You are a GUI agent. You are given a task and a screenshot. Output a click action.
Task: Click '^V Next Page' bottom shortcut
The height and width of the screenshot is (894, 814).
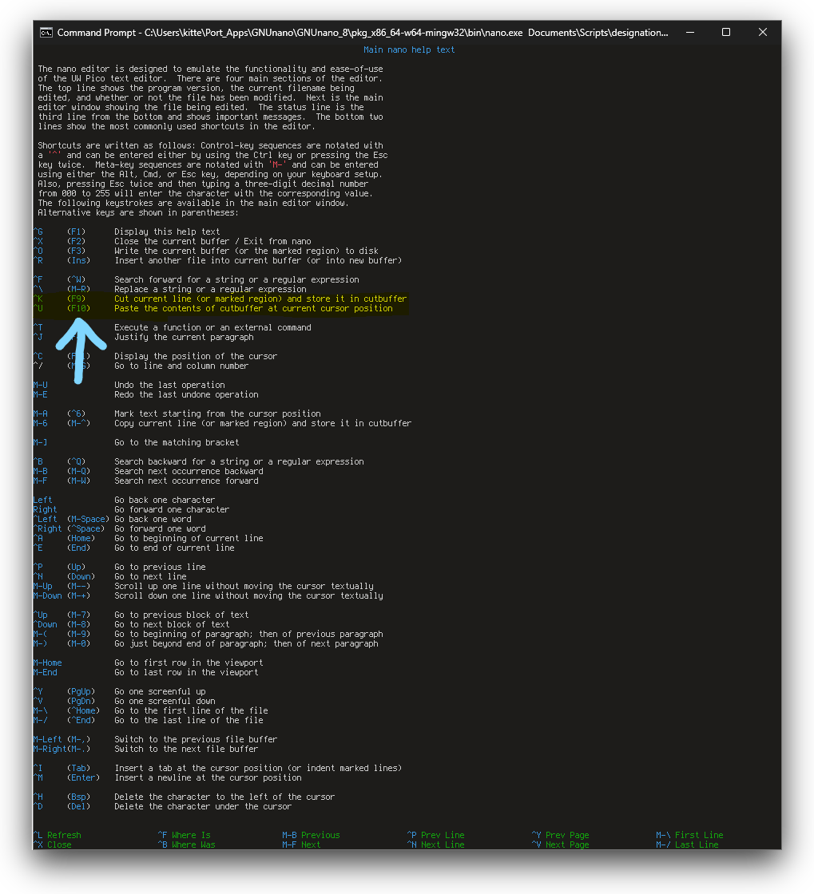click(560, 845)
